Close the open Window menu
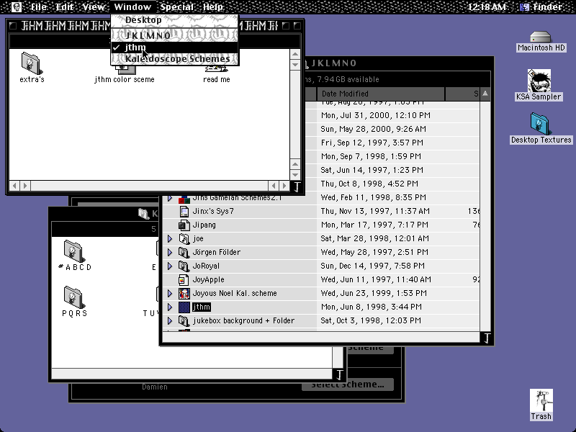Image resolution: width=576 pixels, height=432 pixels. coord(132,6)
